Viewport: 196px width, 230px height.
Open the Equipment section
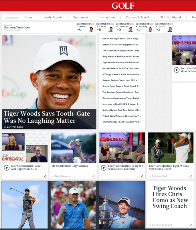[x=81, y=17]
